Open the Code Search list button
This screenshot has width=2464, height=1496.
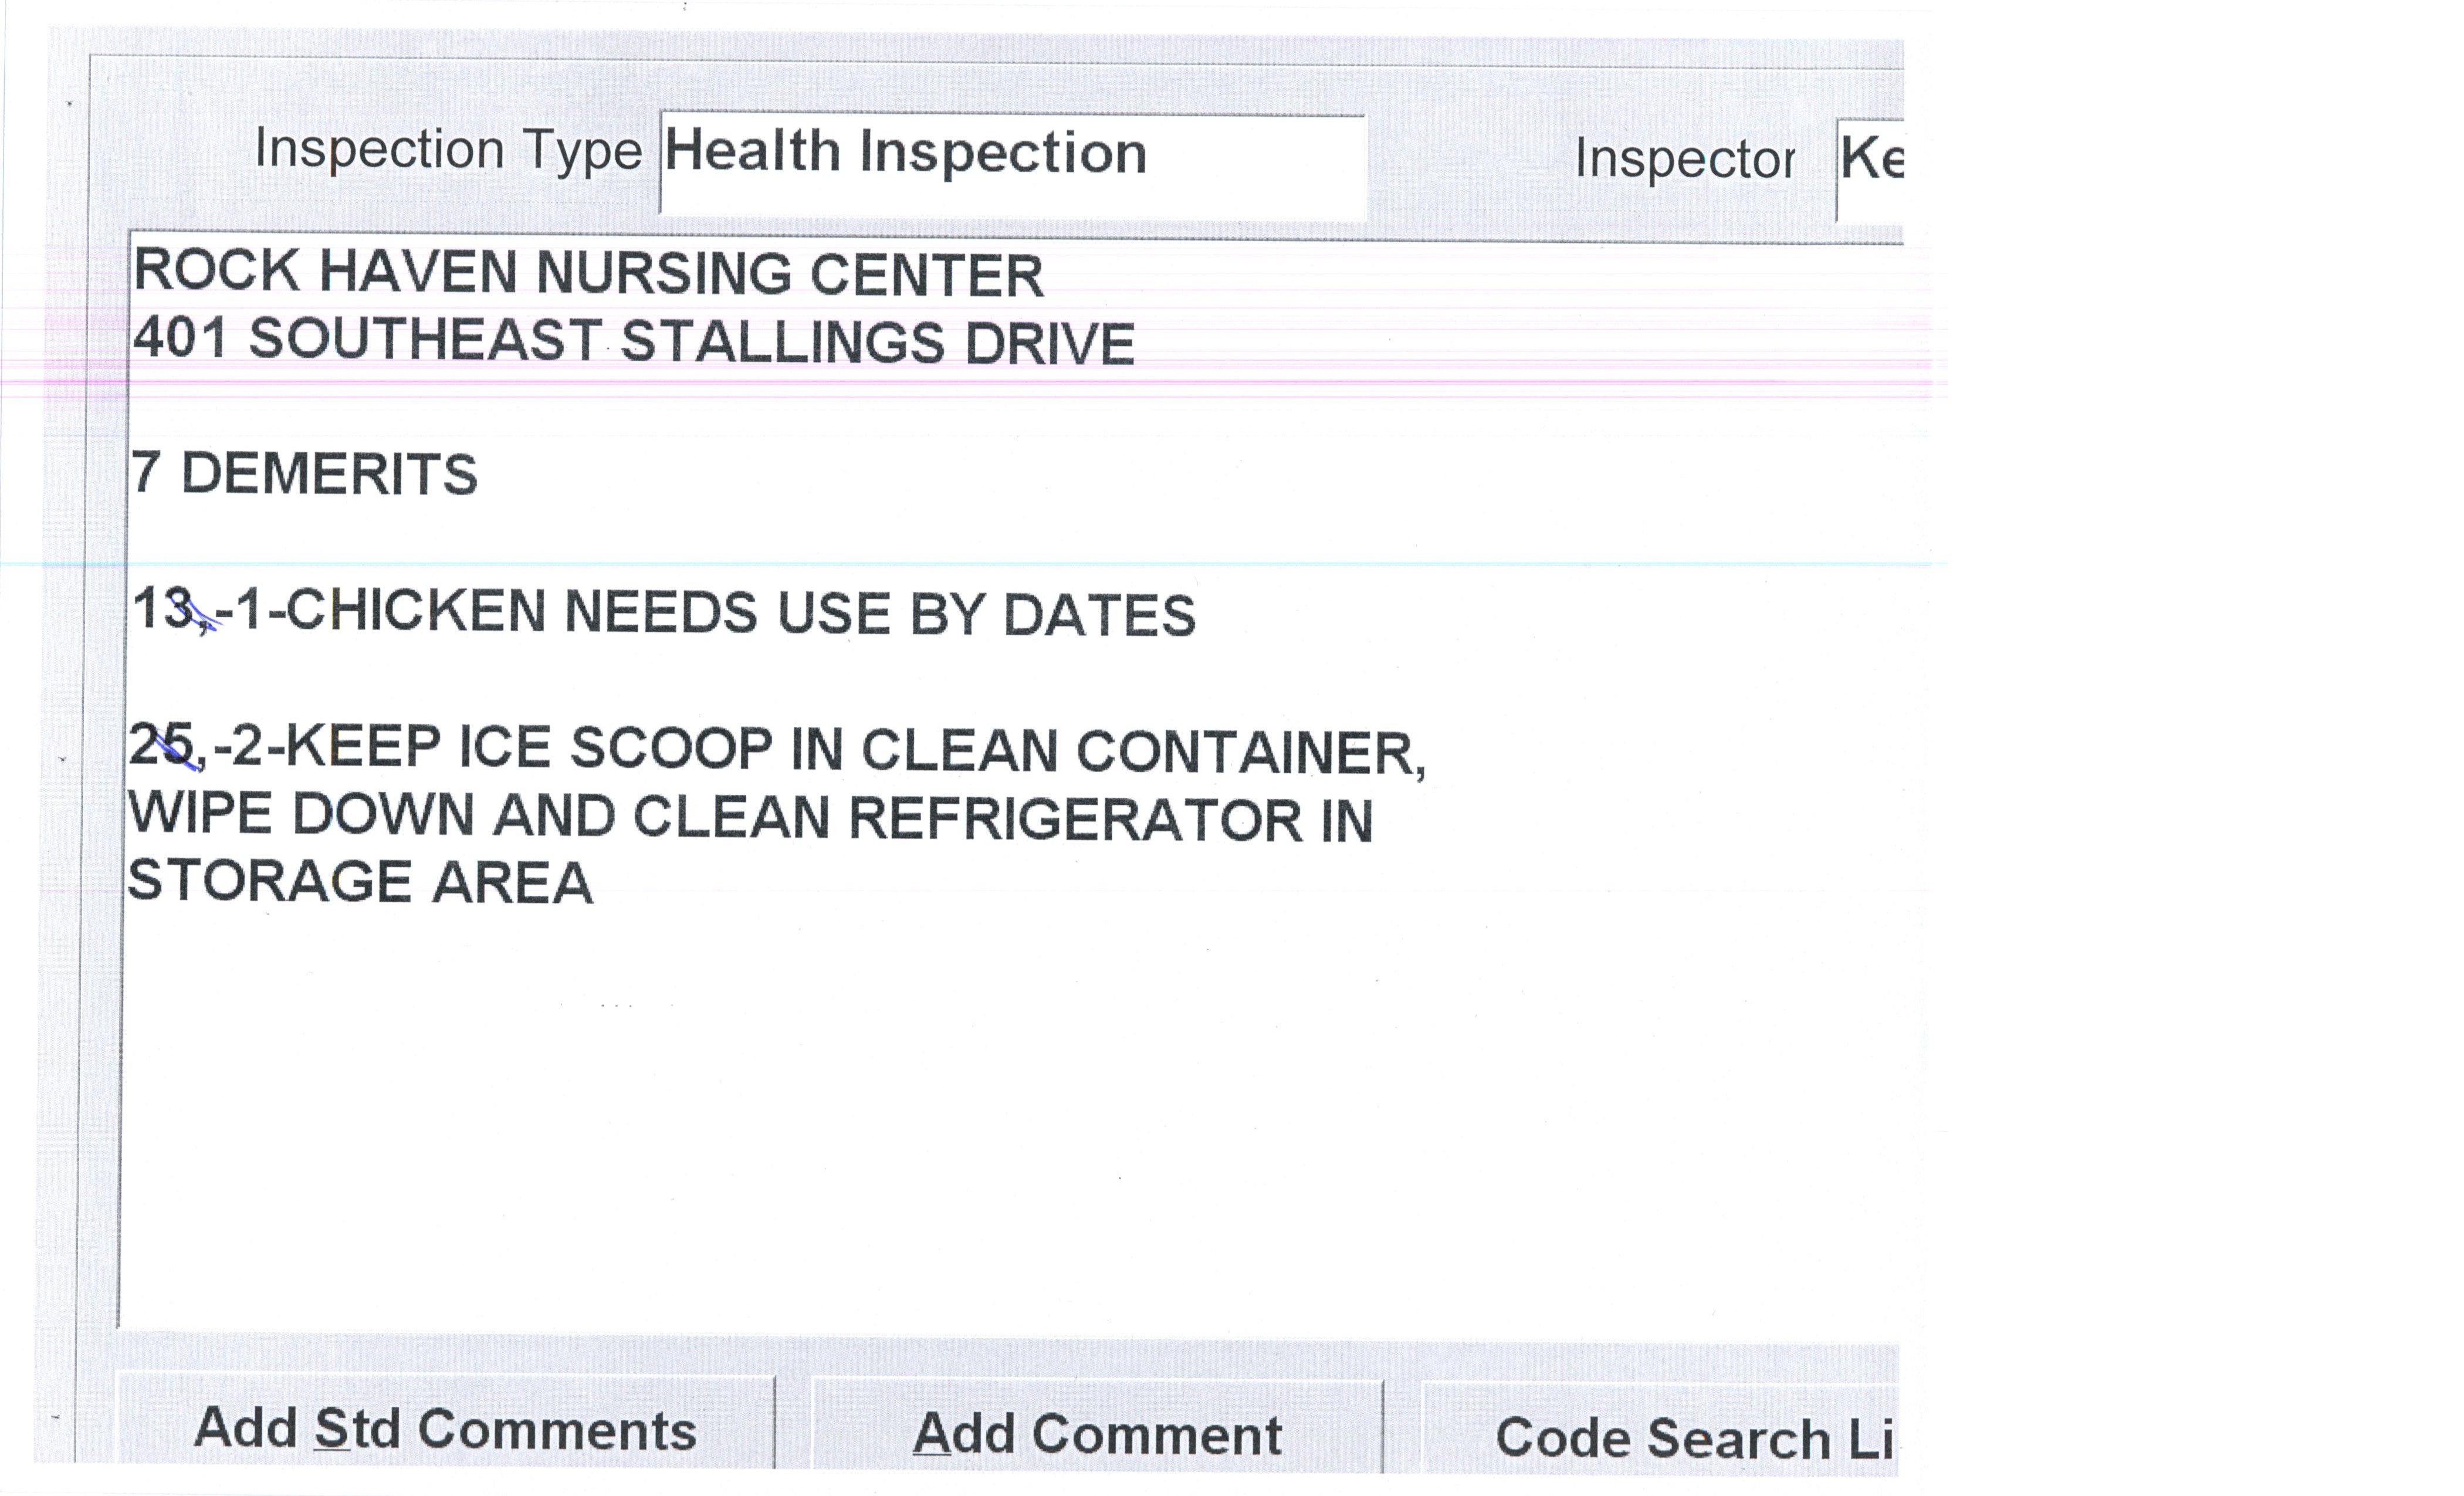pyautogui.click(x=1660, y=1436)
